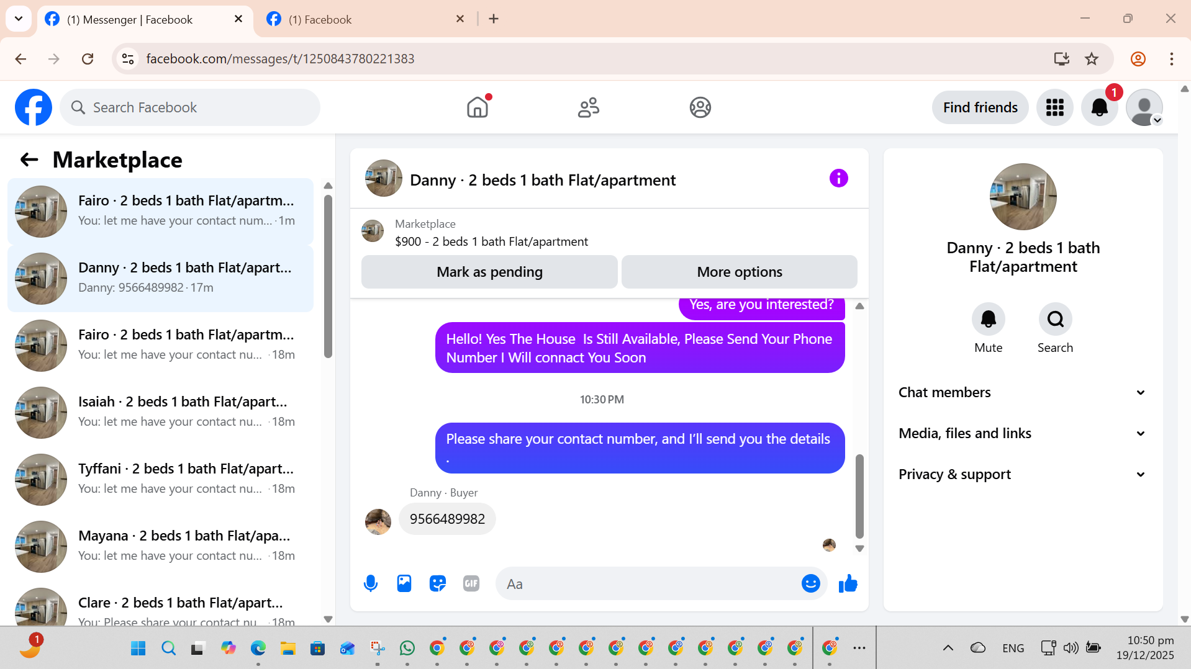
Task: Open first Fairo conversation sent 1m ago
Action: click(x=160, y=211)
